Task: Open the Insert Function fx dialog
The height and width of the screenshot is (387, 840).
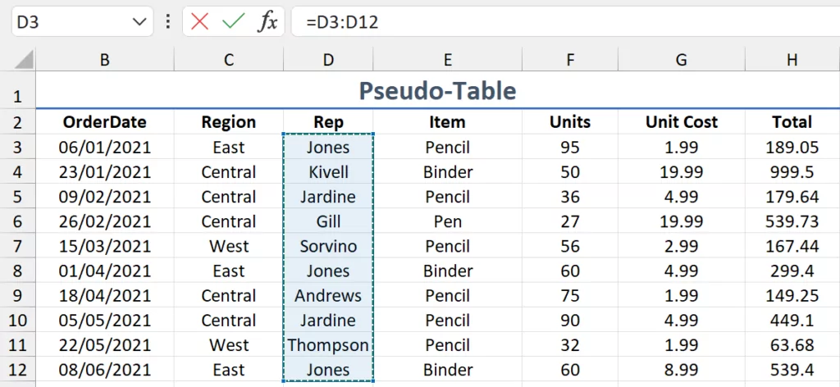Action: point(267,22)
